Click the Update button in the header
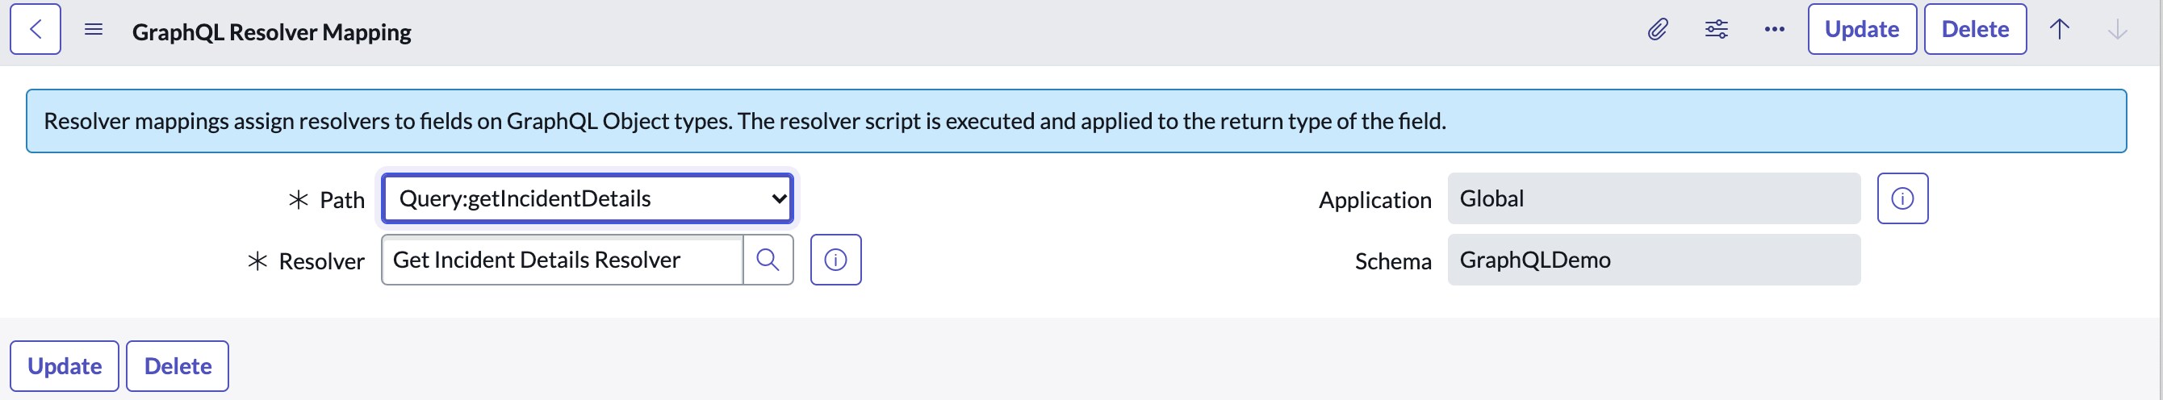This screenshot has height=400, width=2163. 1860,29
